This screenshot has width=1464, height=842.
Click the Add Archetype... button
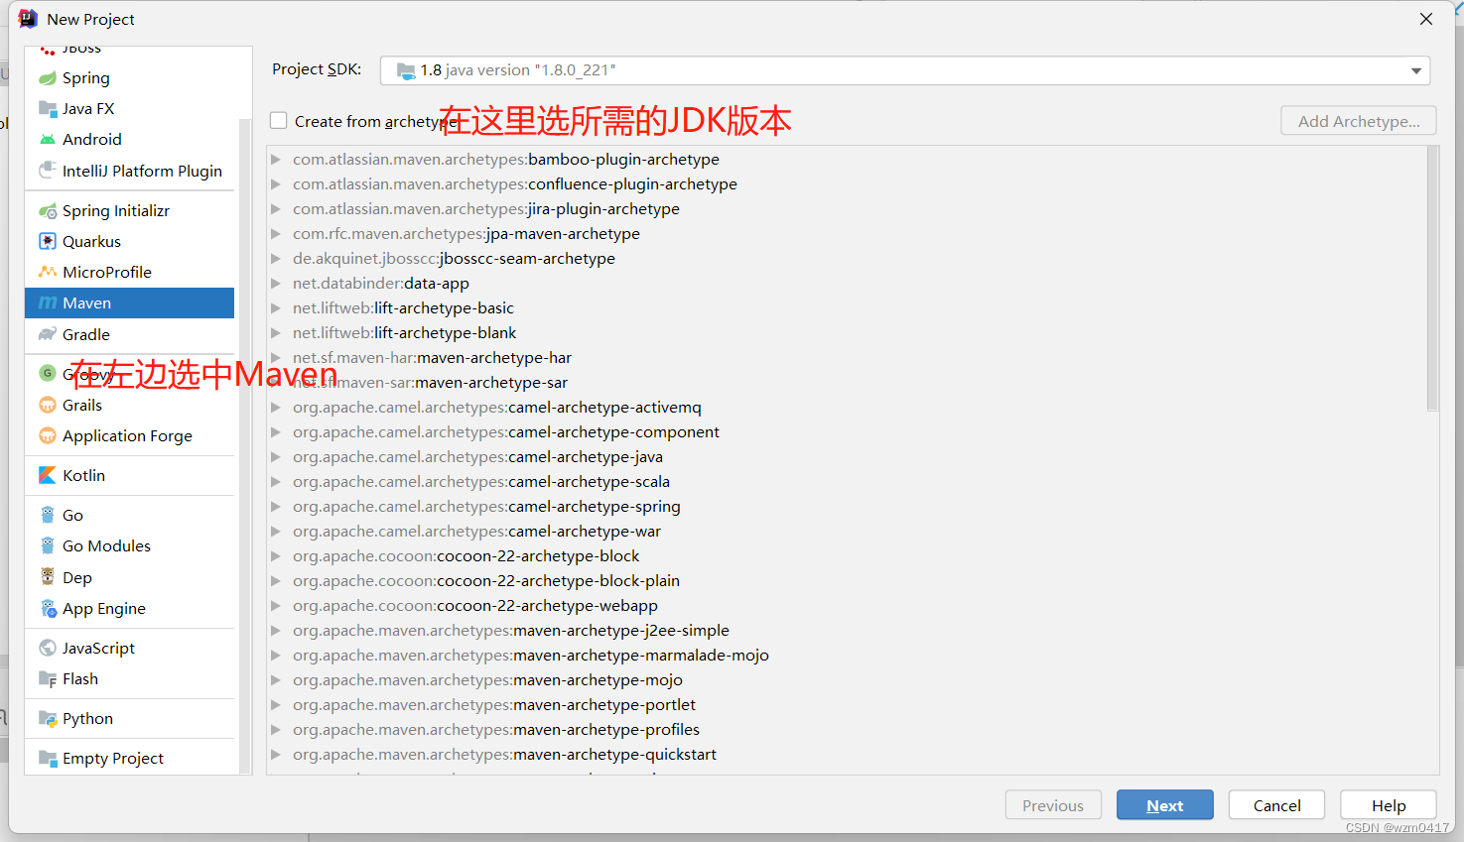coord(1359,121)
